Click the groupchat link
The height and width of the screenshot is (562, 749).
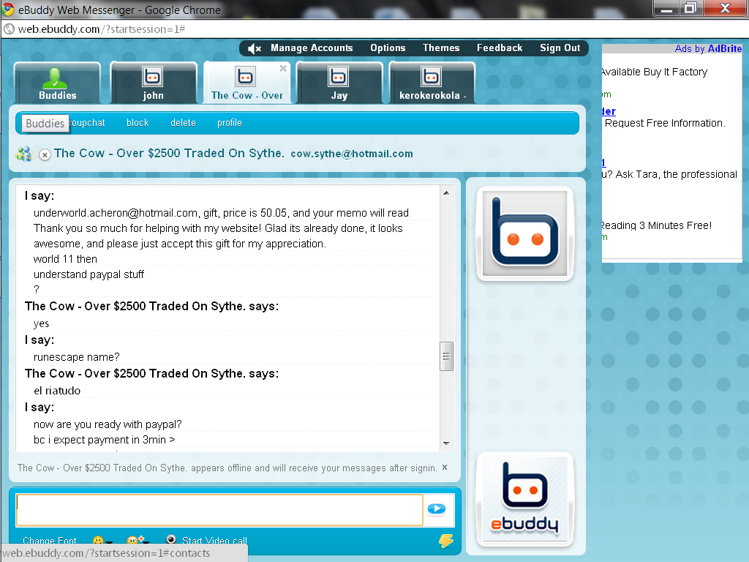pyautogui.click(x=88, y=123)
